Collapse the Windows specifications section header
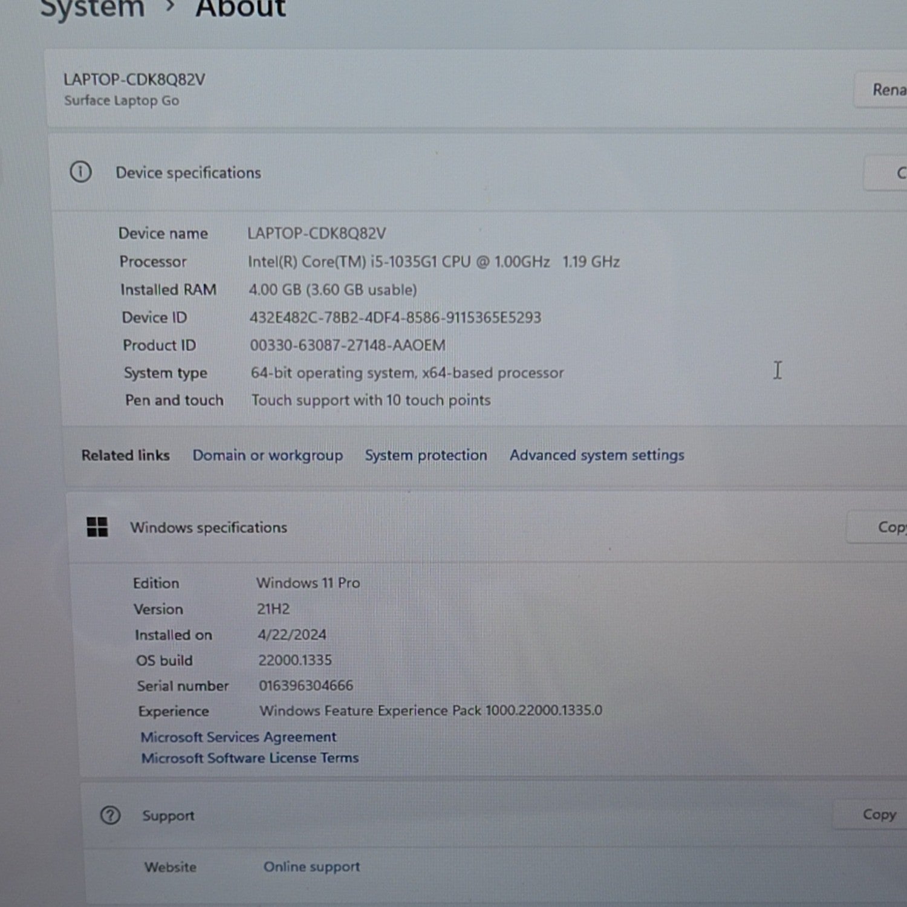The width and height of the screenshot is (907, 907). click(487, 527)
